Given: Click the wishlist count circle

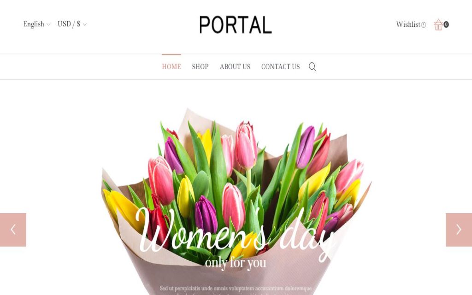Looking at the screenshot, I should [x=423, y=25].
